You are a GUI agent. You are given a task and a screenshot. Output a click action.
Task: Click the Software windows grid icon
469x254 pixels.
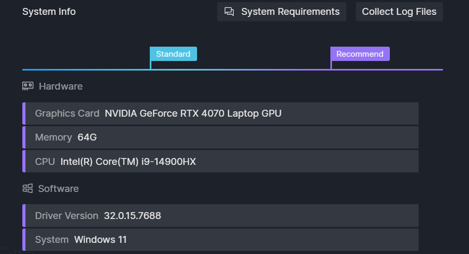pos(28,188)
